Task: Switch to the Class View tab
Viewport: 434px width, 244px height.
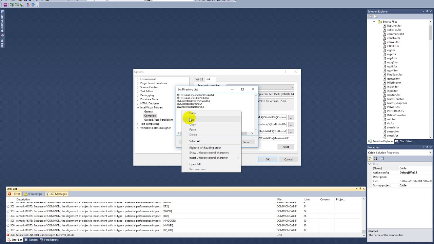Action: tap(404, 141)
